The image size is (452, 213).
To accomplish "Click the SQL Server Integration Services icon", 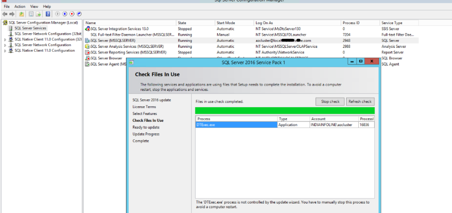I will (x=88, y=29).
